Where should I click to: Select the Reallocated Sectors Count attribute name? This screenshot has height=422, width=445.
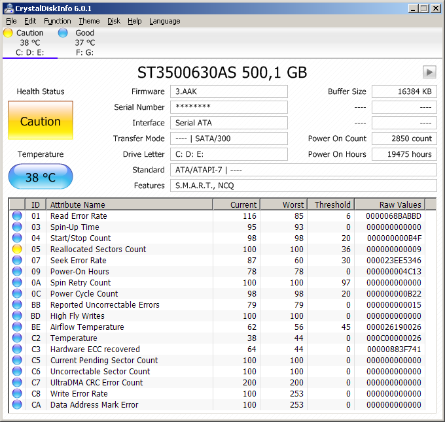tap(98, 250)
